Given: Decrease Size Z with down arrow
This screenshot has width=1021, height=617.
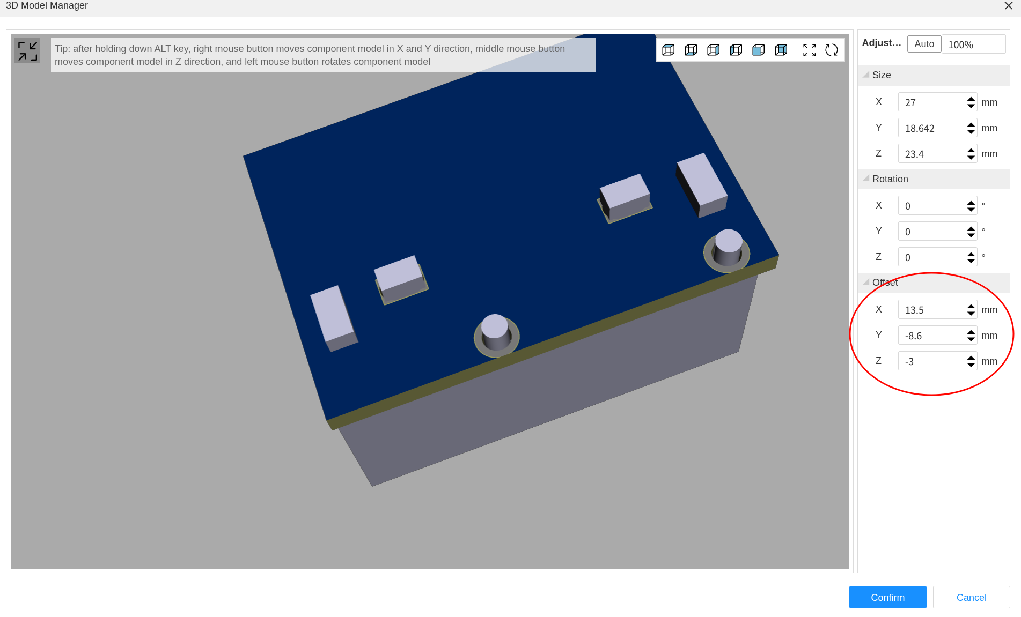Looking at the screenshot, I should (971, 158).
